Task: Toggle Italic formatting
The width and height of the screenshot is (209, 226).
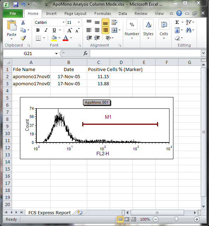Action: pyautogui.click(x=46, y=30)
